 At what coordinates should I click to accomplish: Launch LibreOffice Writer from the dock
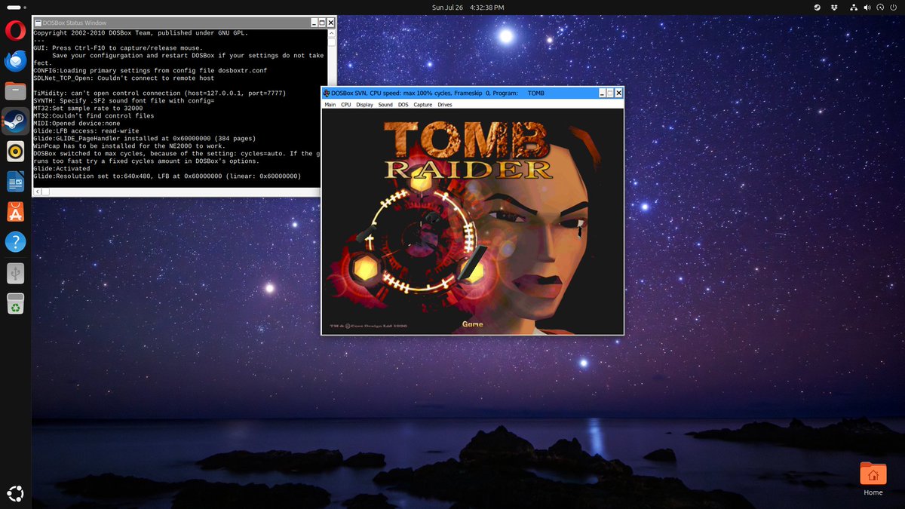click(x=16, y=182)
